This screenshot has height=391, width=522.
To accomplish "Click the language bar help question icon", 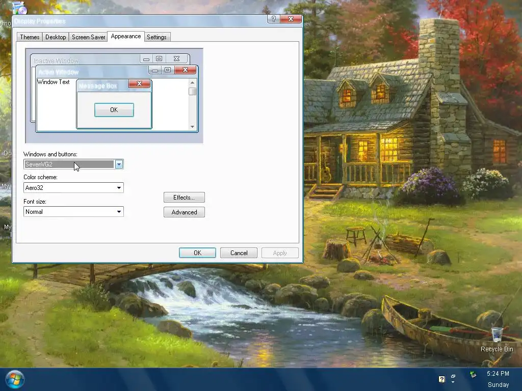I will pyautogui.click(x=442, y=379).
